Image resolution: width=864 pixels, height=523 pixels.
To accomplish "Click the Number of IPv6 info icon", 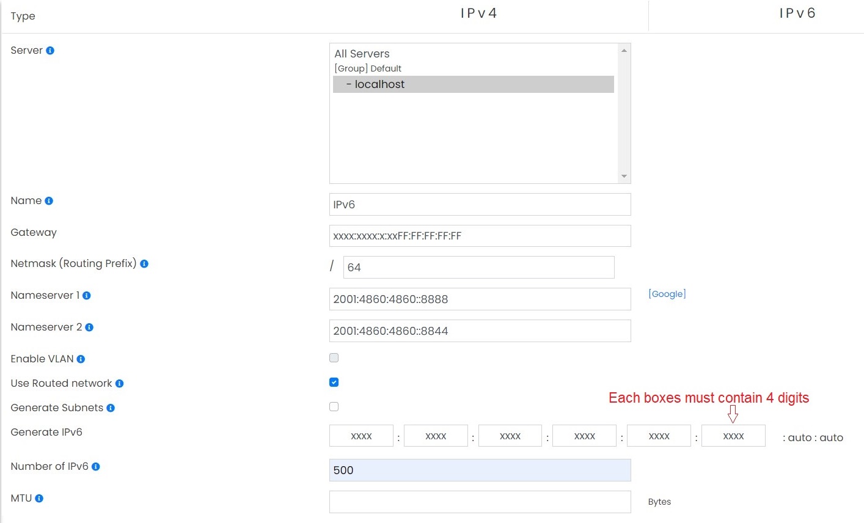I will click(x=97, y=466).
